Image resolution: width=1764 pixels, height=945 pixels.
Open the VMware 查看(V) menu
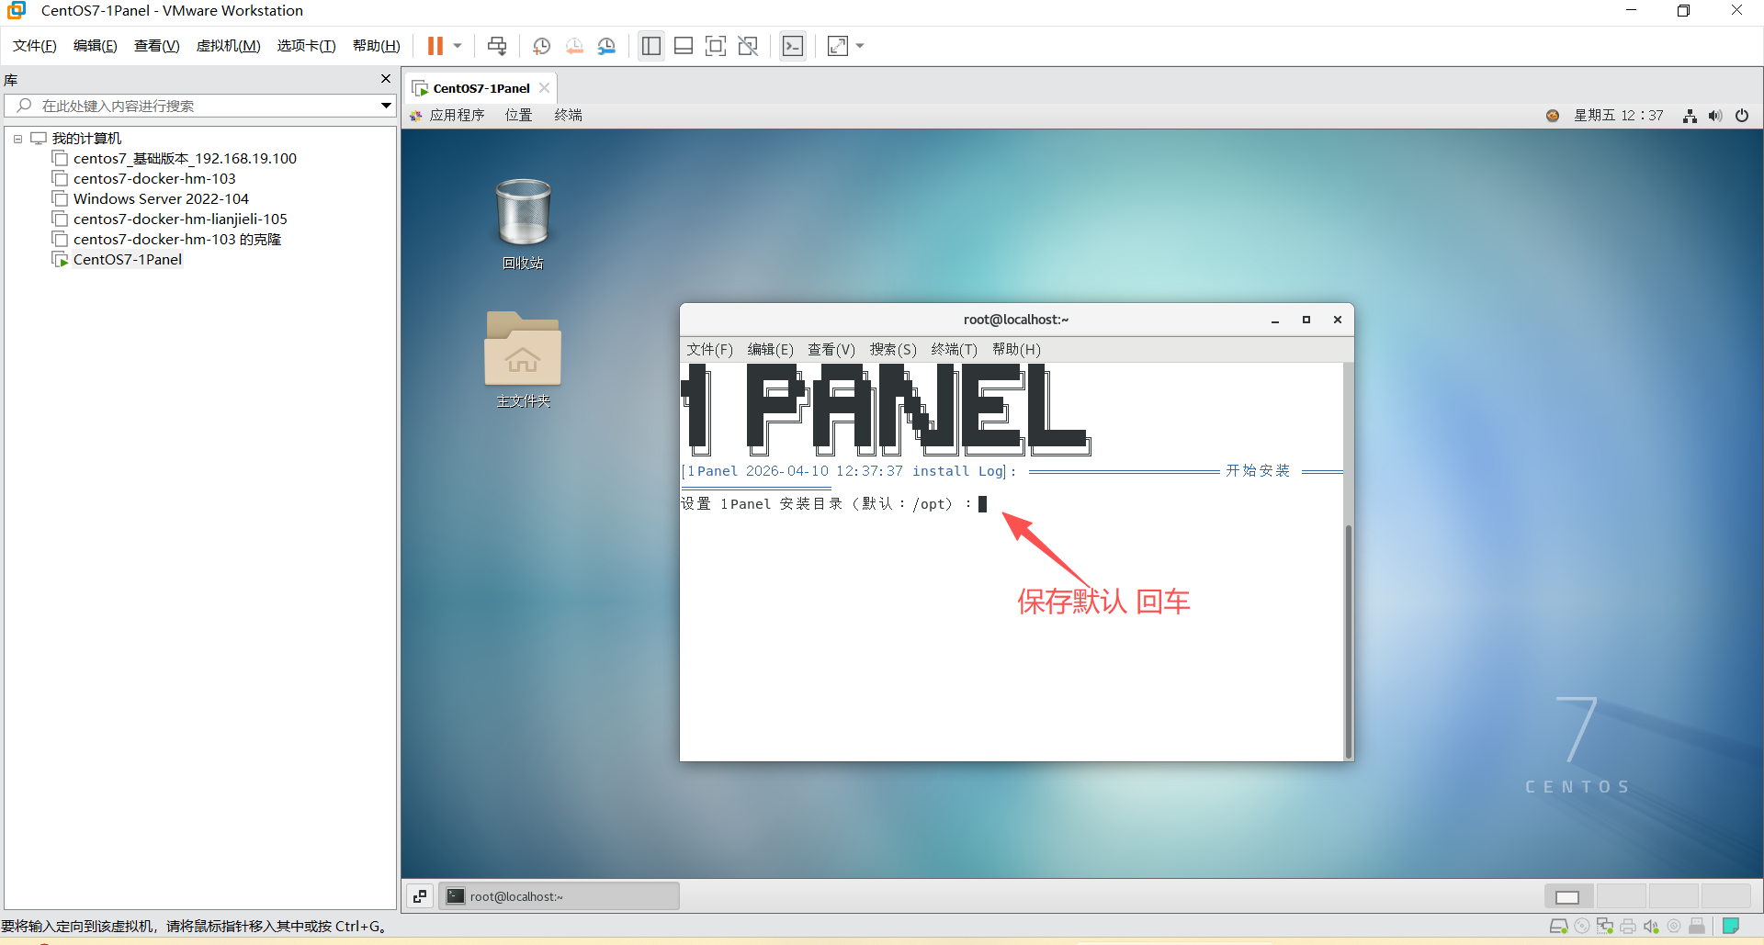[157, 46]
